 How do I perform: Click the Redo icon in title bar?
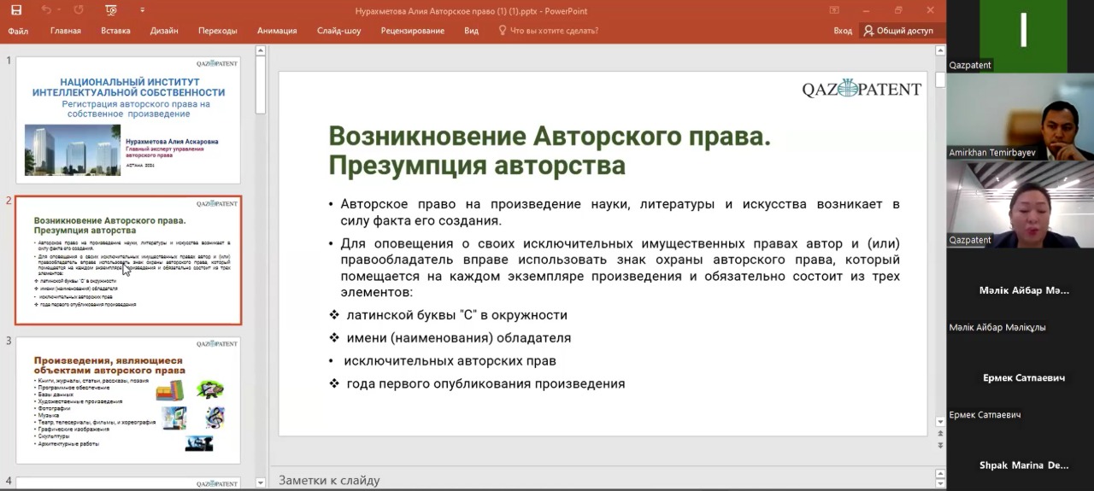79,10
